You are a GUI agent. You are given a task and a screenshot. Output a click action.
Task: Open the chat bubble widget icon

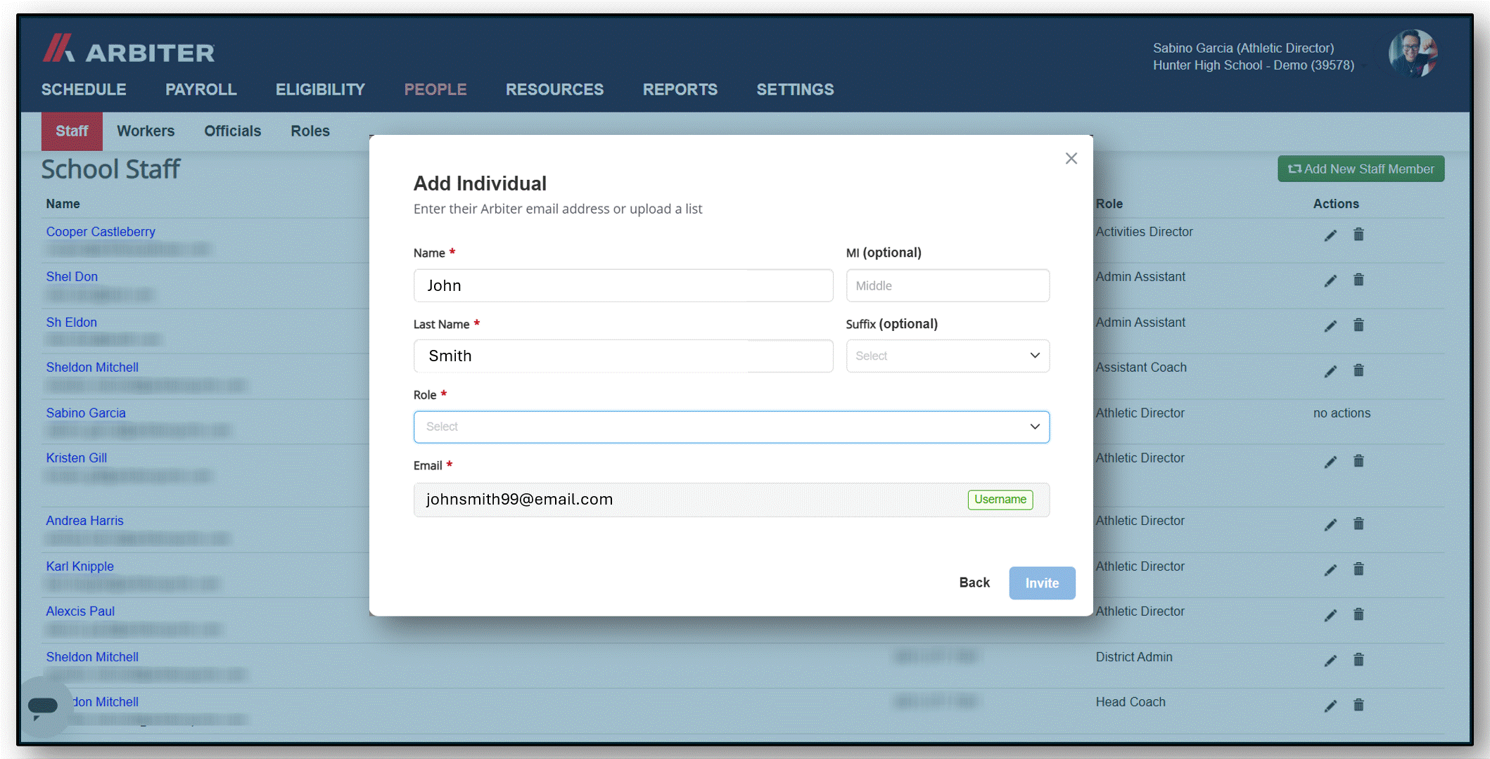tap(43, 706)
